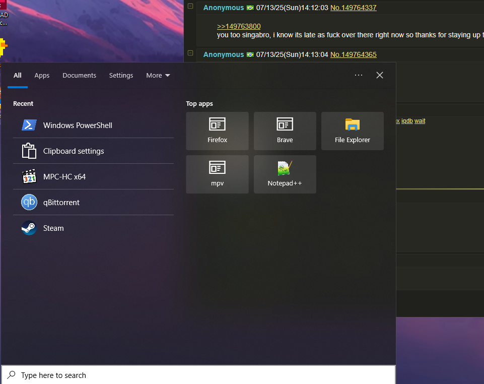
Task: Collapse the post No.149764365 with the minus box
Action: coord(190,53)
